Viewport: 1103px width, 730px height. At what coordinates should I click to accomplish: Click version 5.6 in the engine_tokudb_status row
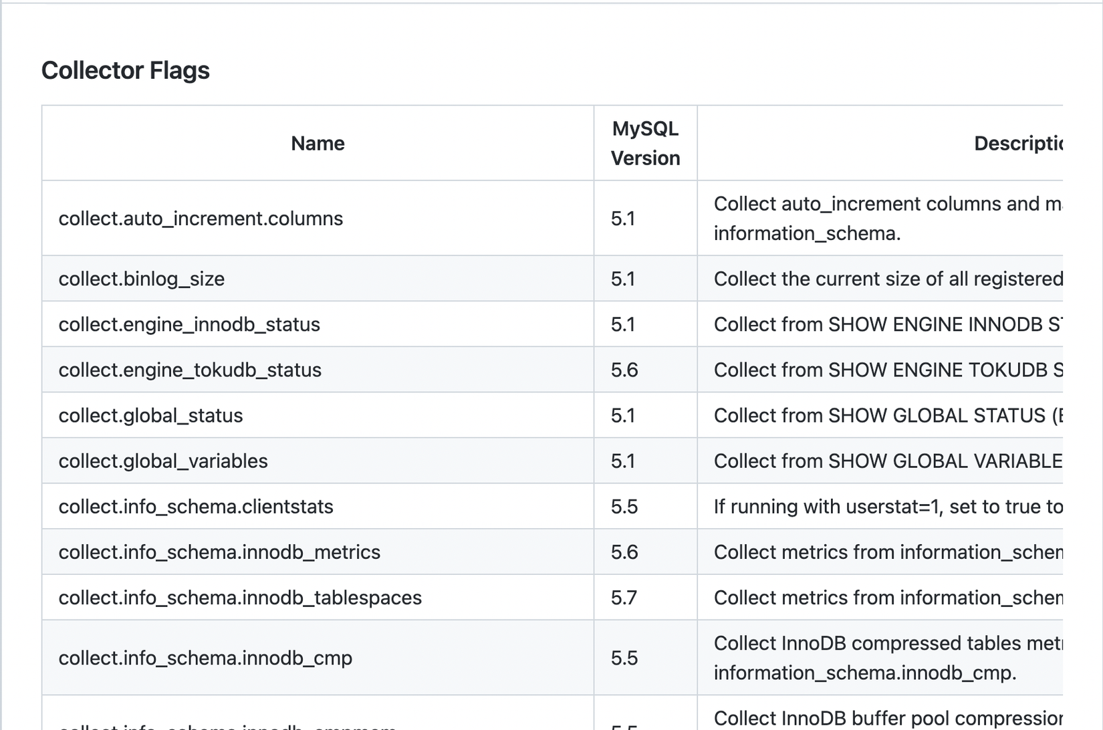click(624, 370)
